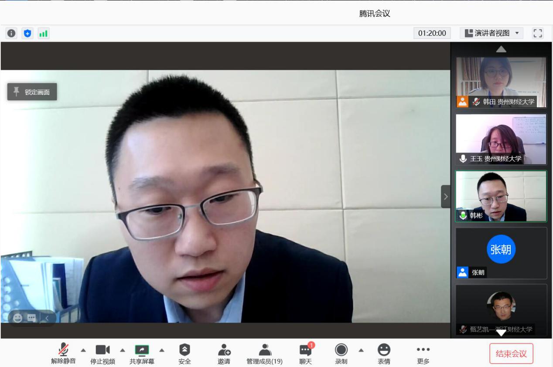Click the 锁定画面 pin button
The width and height of the screenshot is (553, 367).
[32, 92]
